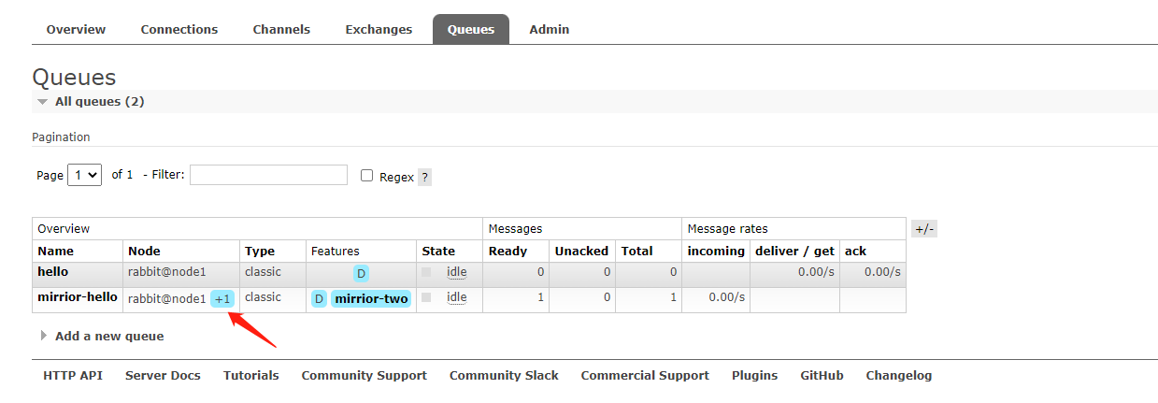Expand the Add a new queue section

108,336
